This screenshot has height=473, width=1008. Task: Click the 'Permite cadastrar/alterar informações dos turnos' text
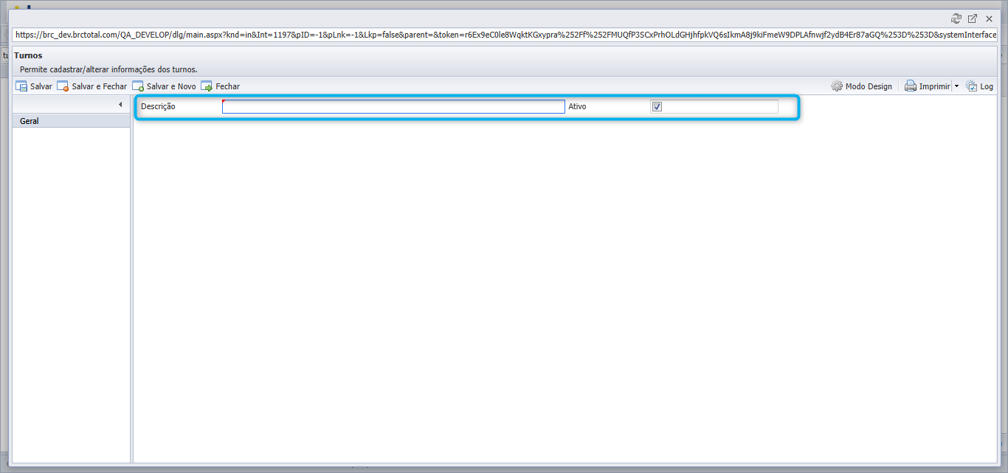(x=108, y=69)
